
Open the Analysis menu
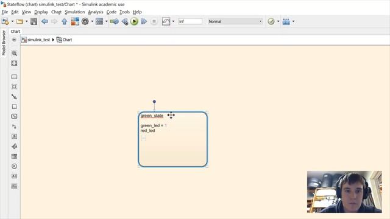96,12
